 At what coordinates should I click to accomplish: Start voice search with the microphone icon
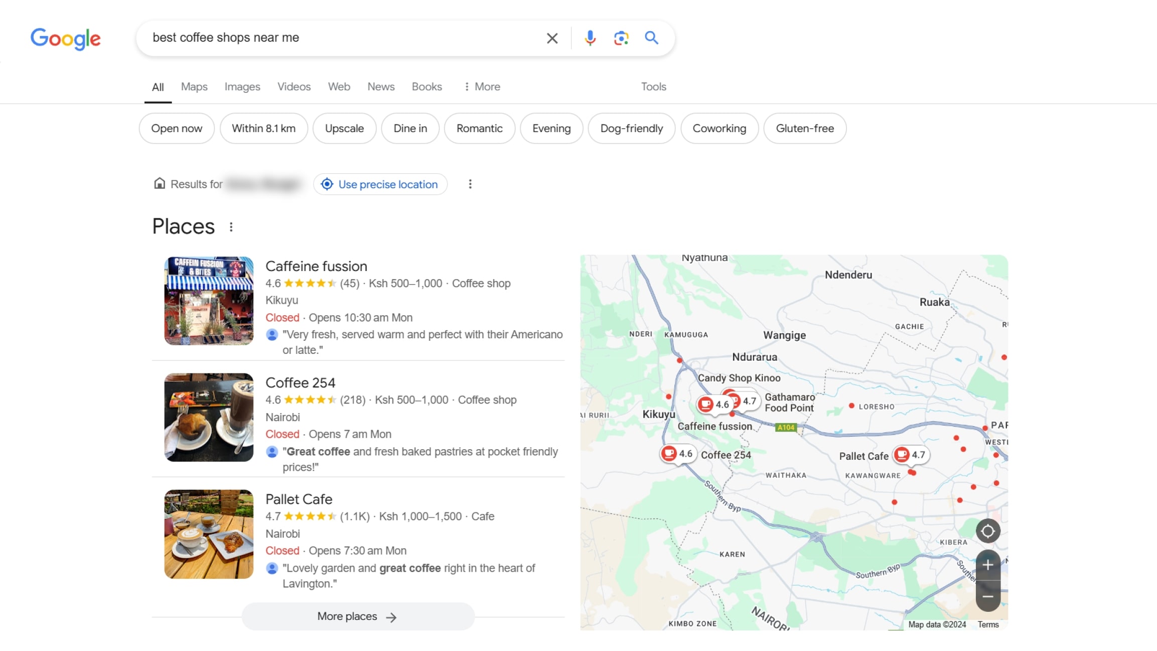(x=590, y=38)
